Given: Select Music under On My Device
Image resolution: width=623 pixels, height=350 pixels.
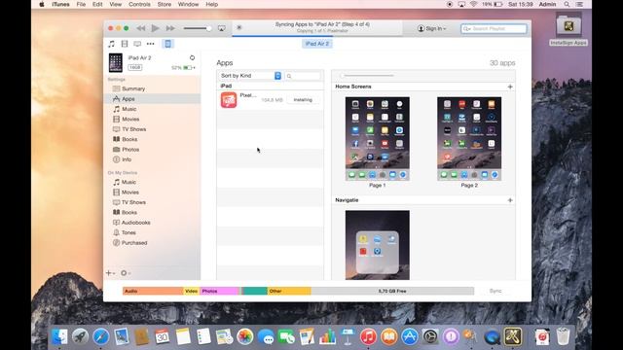Looking at the screenshot, I should point(128,182).
